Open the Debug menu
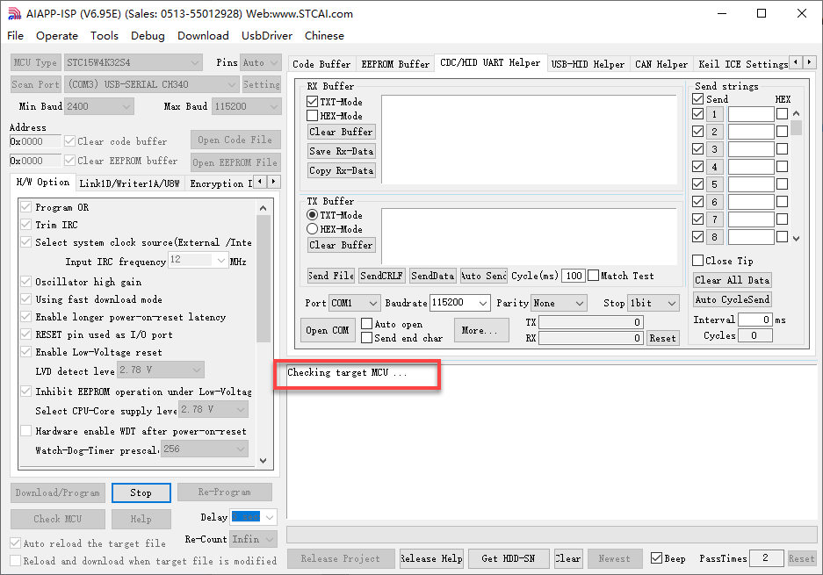Viewport: 823px width, 575px height. tap(148, 36)
